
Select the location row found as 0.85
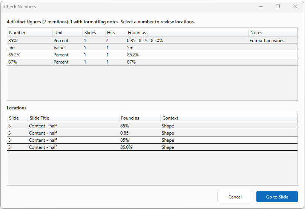[152, 133]
